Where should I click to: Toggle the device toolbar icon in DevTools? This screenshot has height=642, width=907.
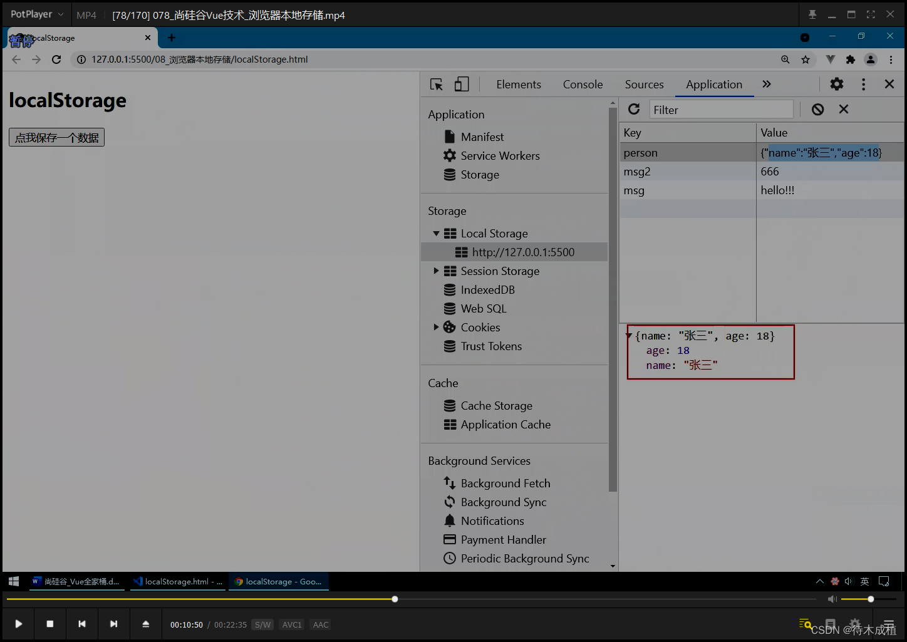pos(462,85)
